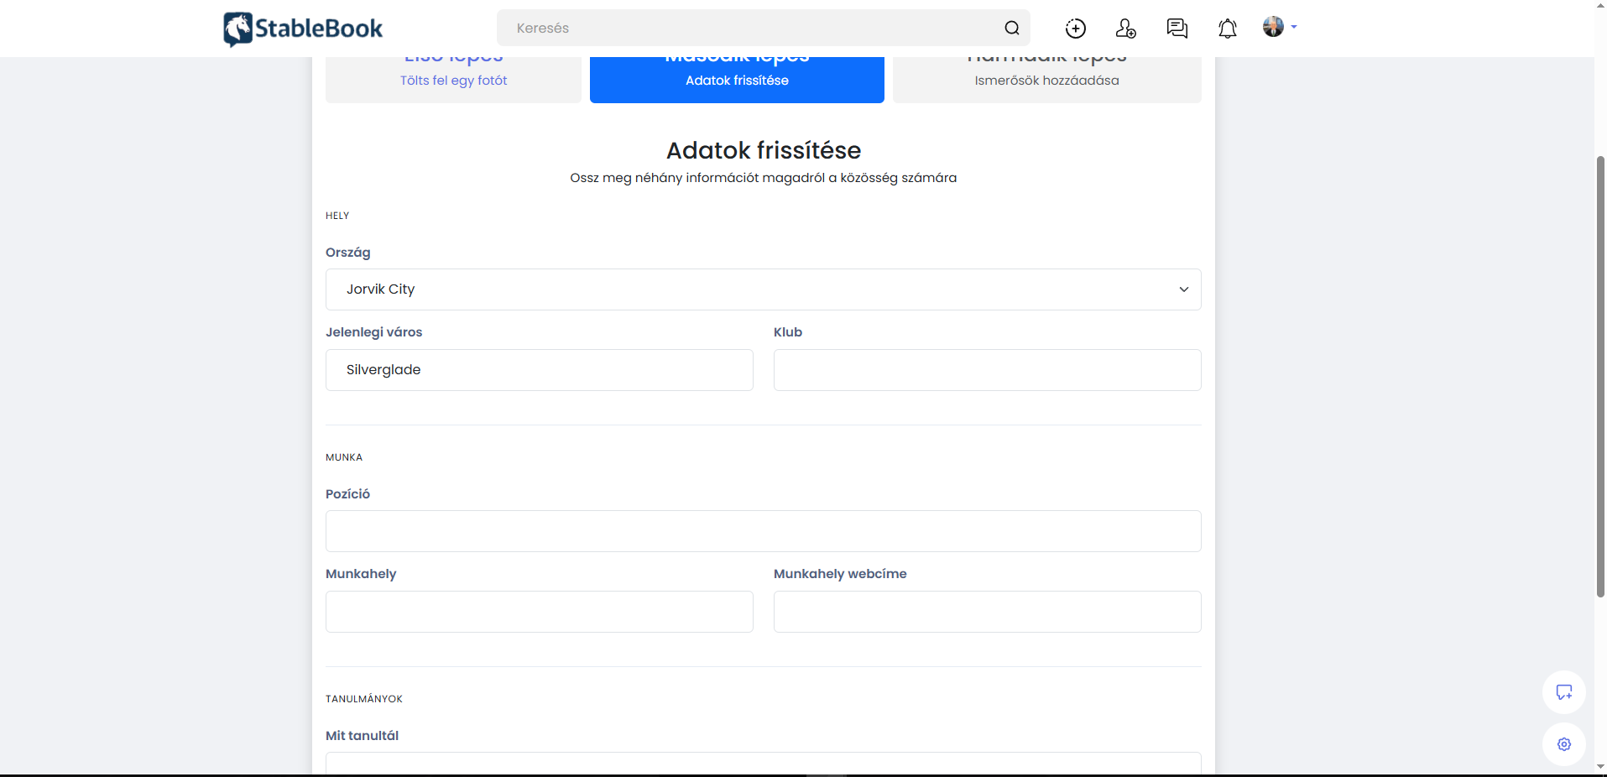
Task: Click the Mit tanultál input field
Action: [763, 763]
